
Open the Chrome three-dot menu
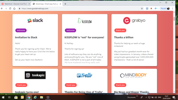point(172,9)
